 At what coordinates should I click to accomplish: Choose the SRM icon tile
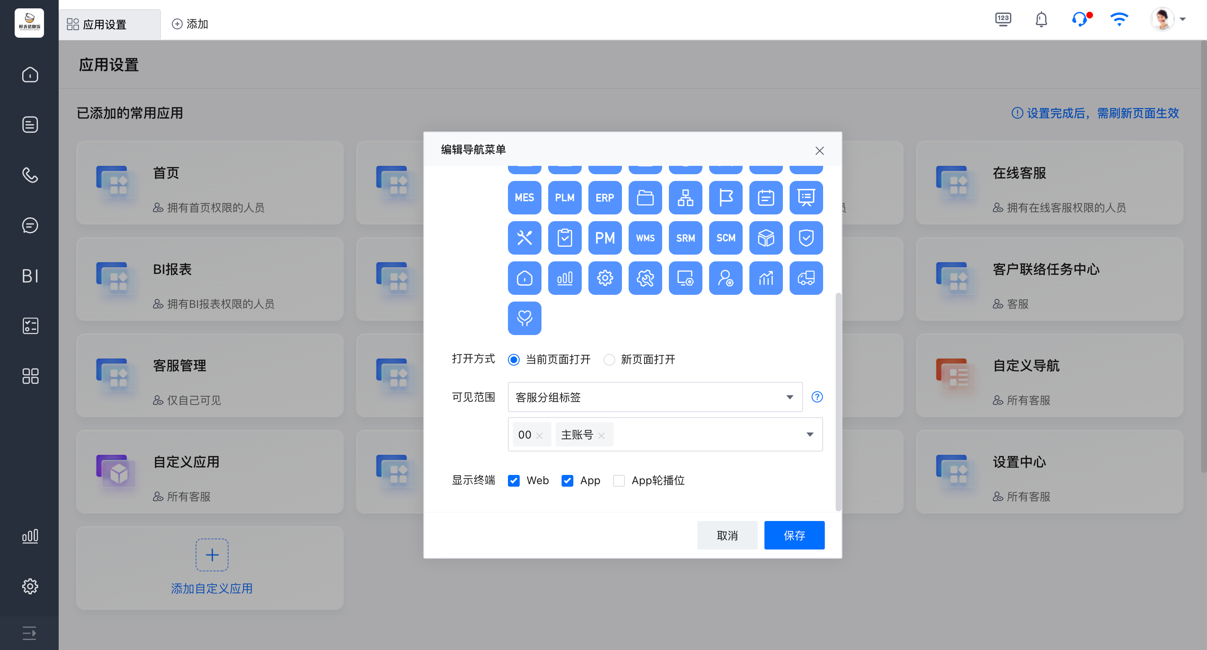686,238
